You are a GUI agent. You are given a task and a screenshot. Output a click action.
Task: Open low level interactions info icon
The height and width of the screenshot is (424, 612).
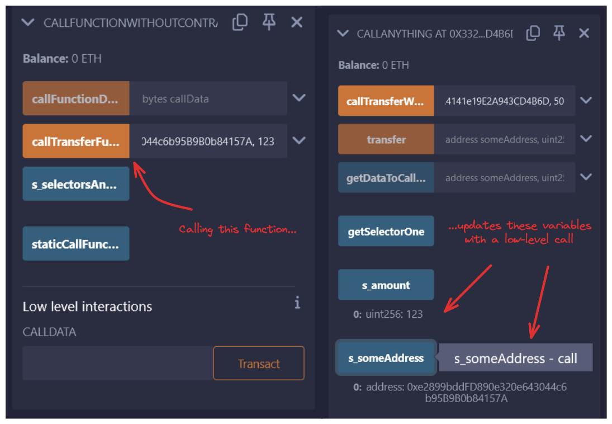(297, 303)
